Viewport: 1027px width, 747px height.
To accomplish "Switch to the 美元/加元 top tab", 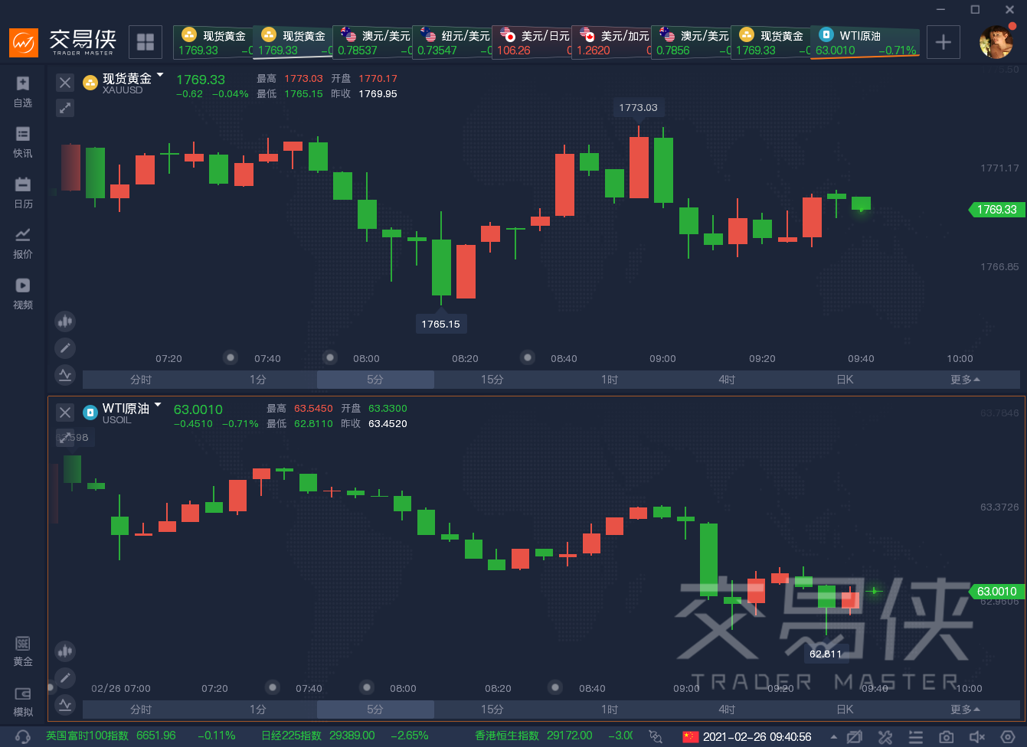I will 611,42.
